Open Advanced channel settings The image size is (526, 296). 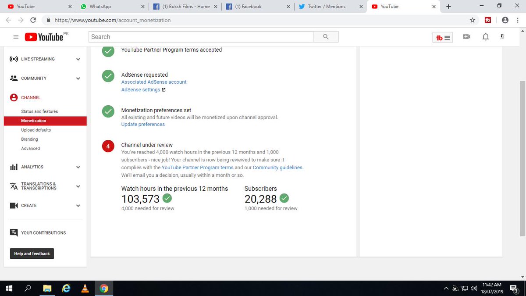(30, 148)
